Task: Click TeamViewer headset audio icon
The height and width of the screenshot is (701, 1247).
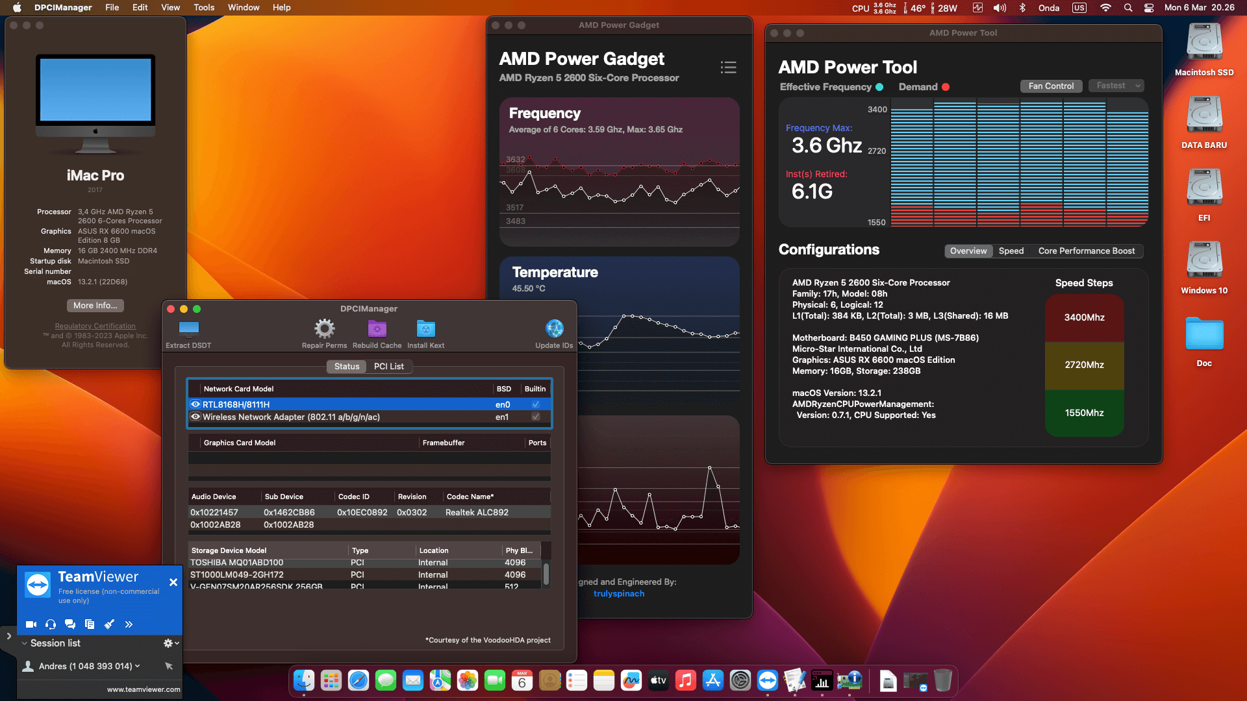Action: pos(51,624)
